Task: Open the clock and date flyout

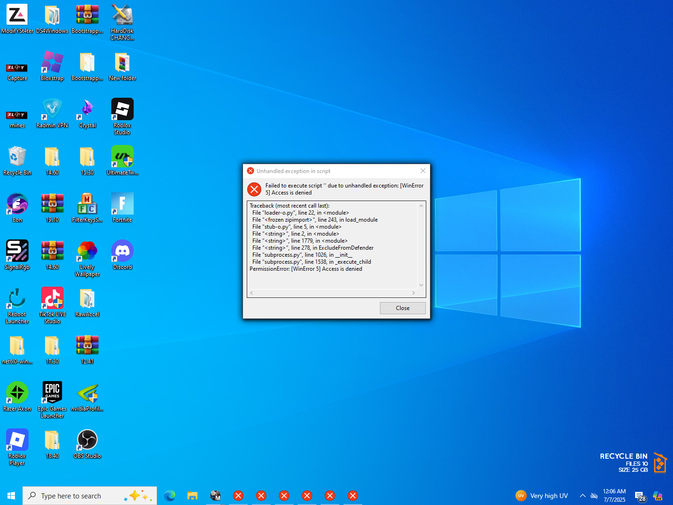Action: [x=614, y=496]
